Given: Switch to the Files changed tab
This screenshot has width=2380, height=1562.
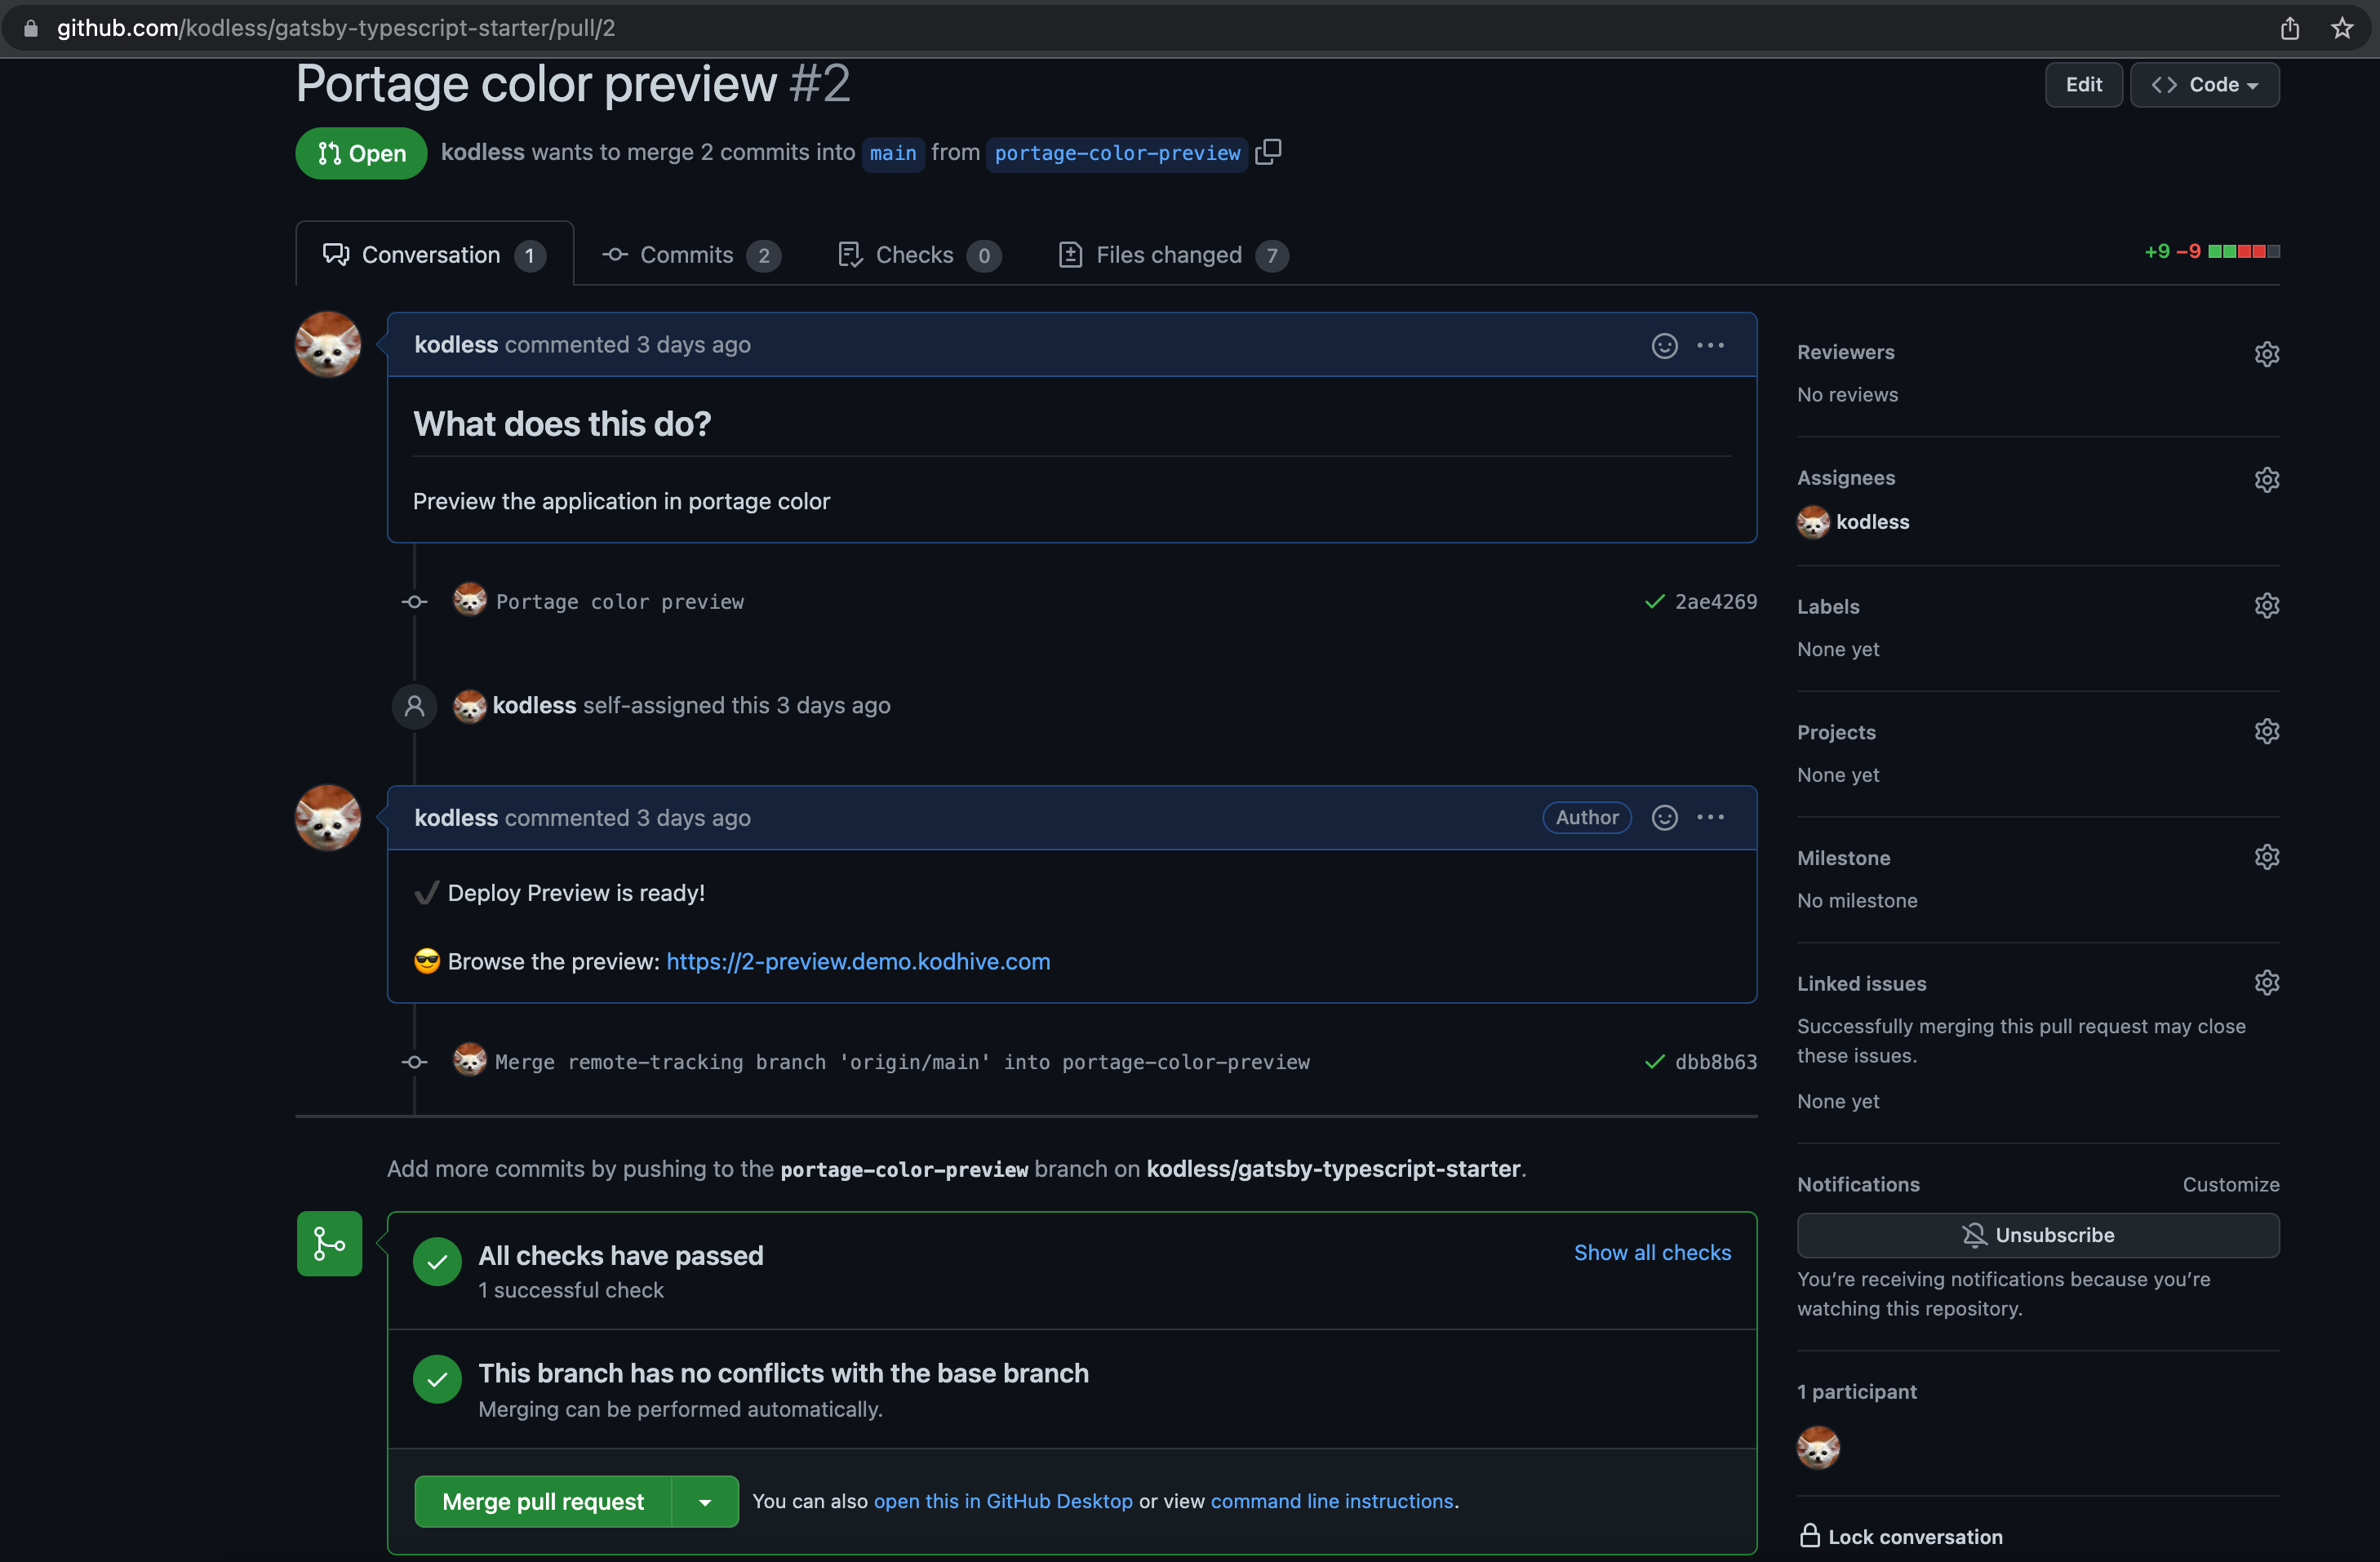Looking at the screenshot, I should 1173,255.
